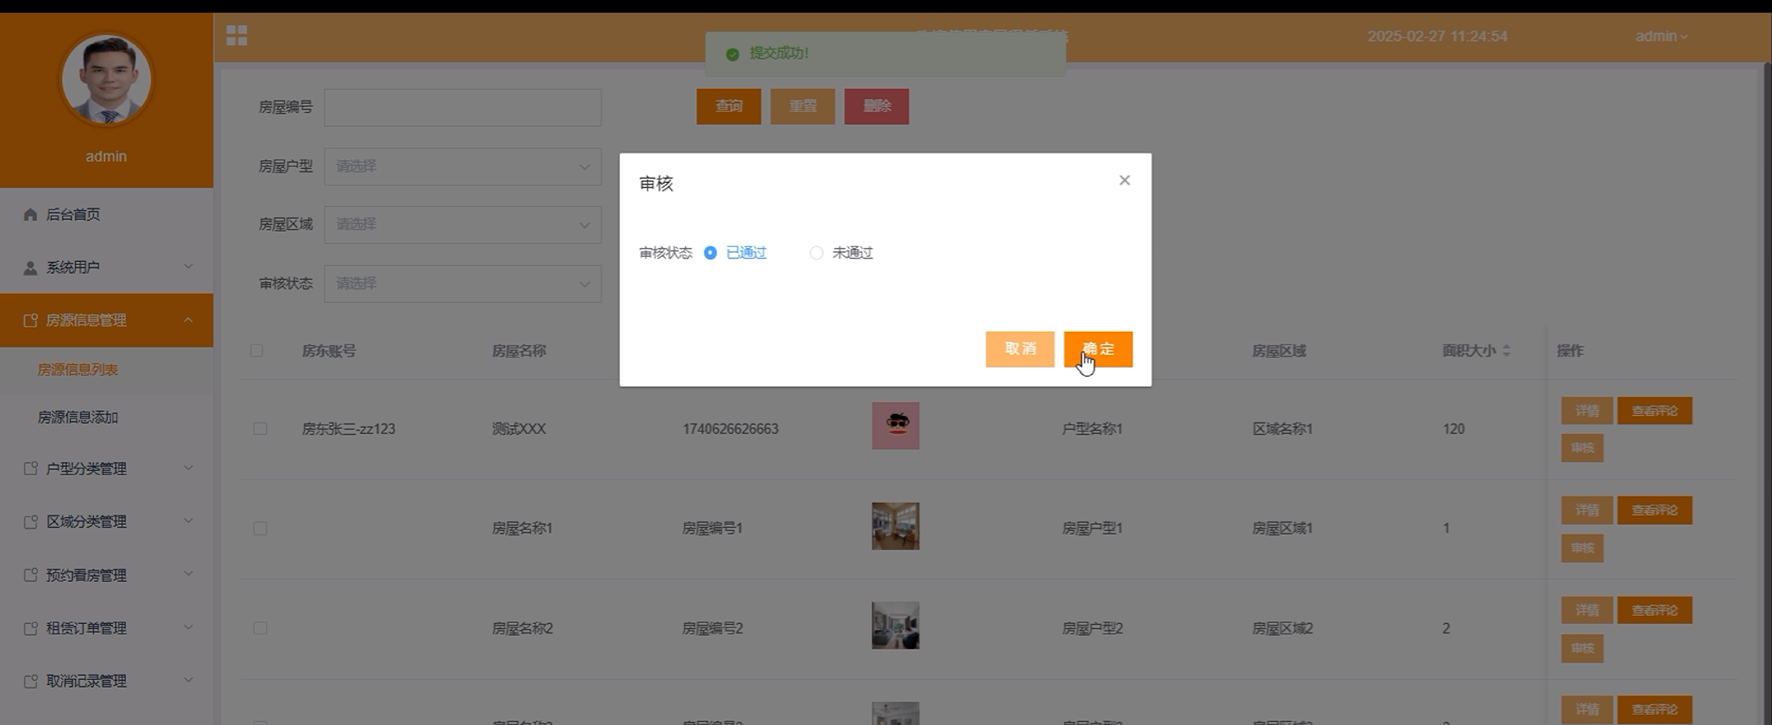Viewport: 1772px width, 725px height.
Task: Go to 后台首页 menu item
Action: point(107,215)
